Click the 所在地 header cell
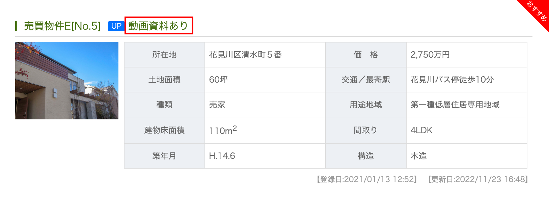Screen dimensions: 549x203 [164, 55]
